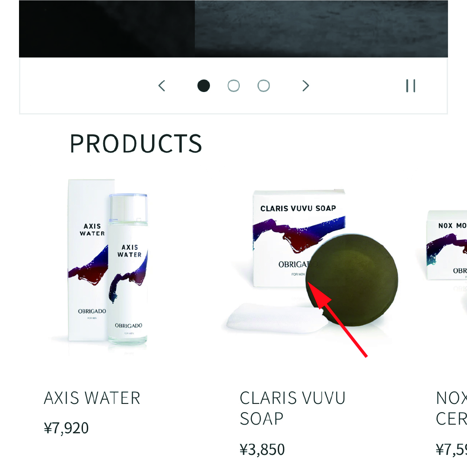Viewport: 467px width, 467px height.
Task: Click the round dark soap bar
Action: tap(352, 280)
